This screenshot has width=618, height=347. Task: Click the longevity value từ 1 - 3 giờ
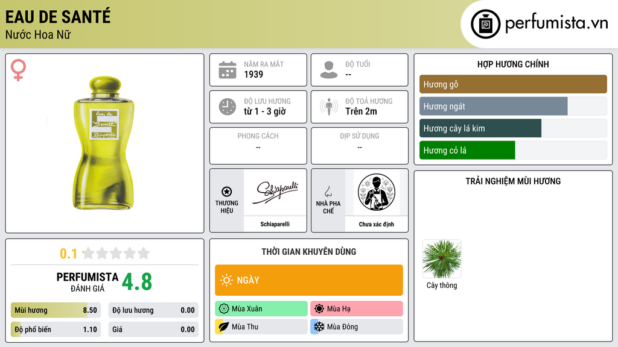point(265,111)
